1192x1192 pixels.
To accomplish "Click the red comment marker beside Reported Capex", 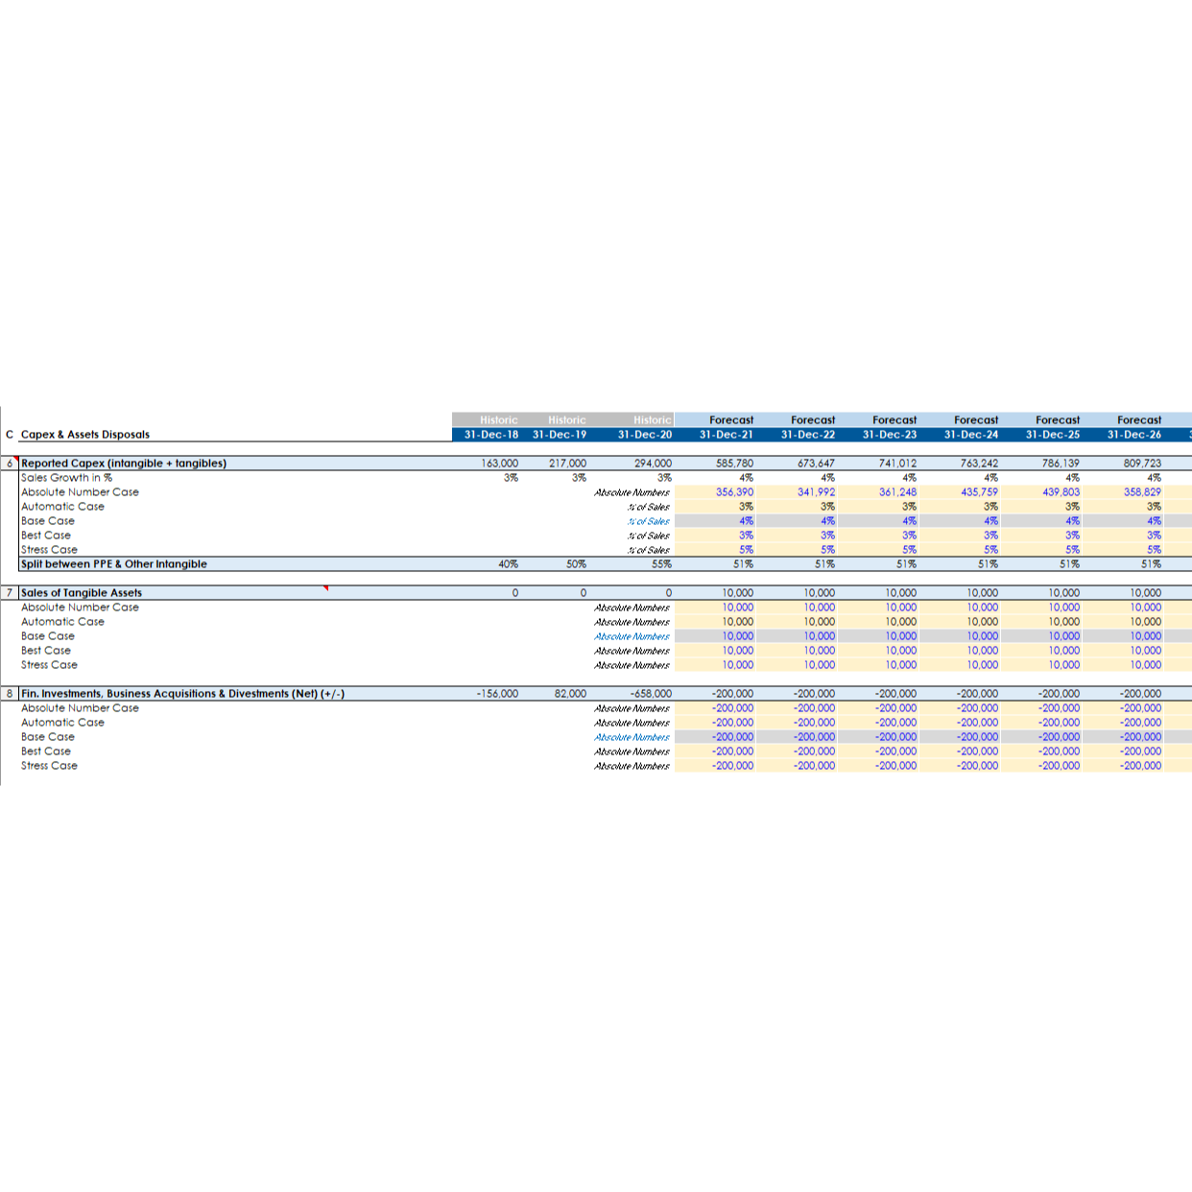I will pos(18,460).
